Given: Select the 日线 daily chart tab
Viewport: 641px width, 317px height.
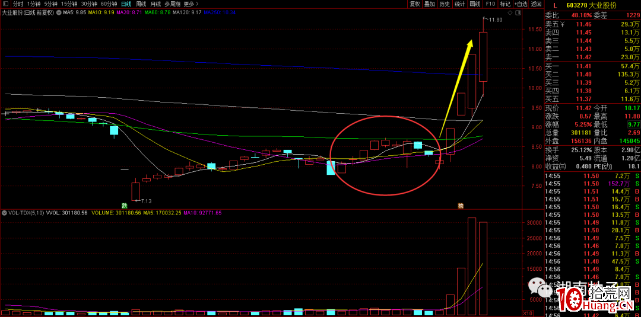Looking at the screenshot, I should point(126,4).
